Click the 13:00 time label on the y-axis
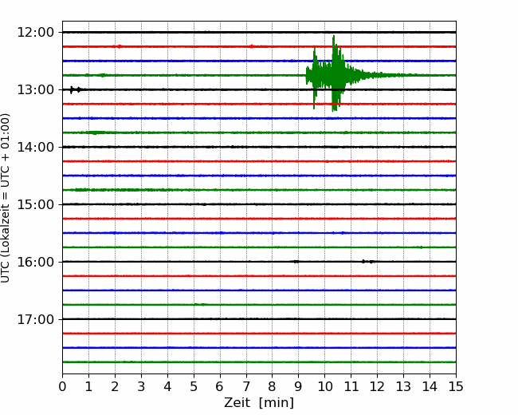 35,89
